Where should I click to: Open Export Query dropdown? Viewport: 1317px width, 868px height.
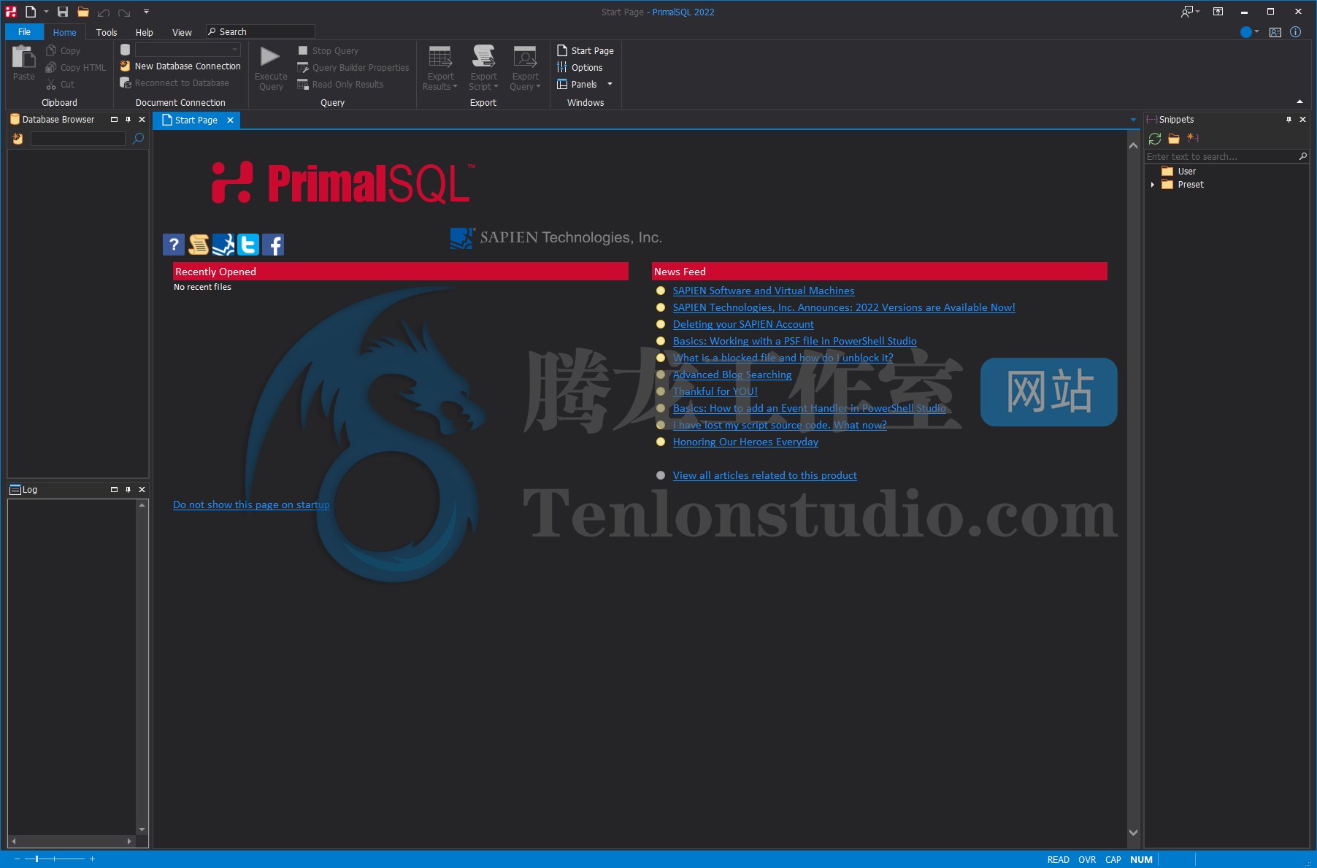click(525, 68)
